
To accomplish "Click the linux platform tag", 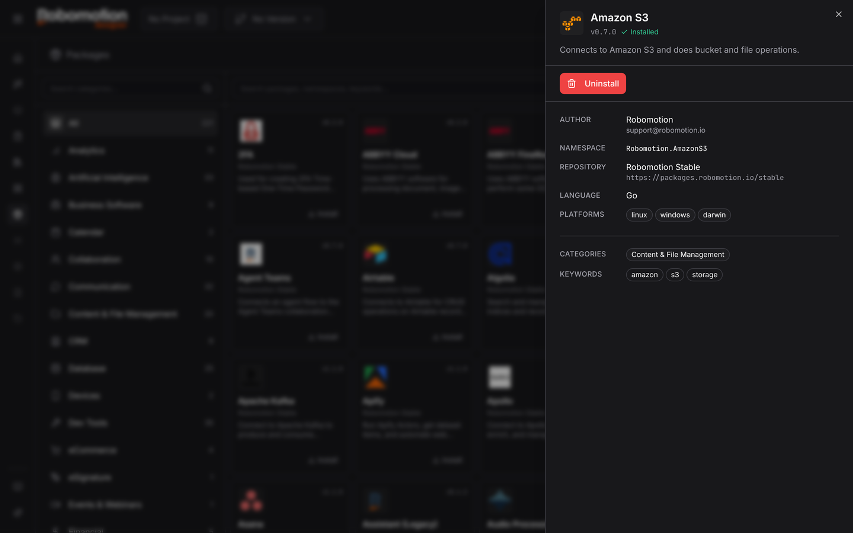I will 639,215.
